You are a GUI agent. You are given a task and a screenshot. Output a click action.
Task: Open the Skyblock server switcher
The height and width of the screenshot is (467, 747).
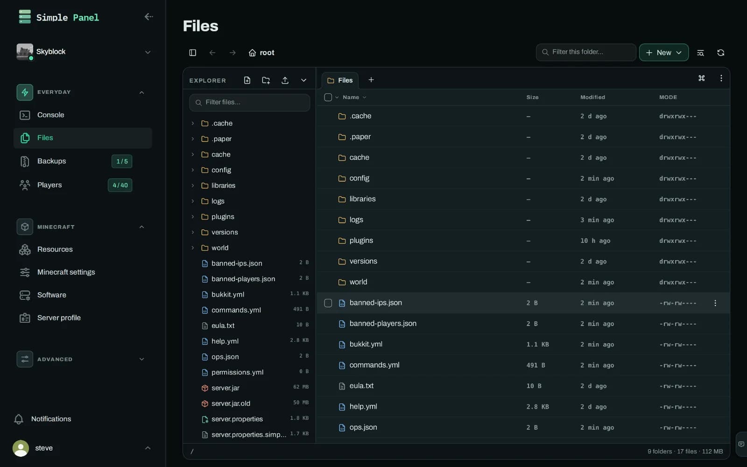(84, 52)
